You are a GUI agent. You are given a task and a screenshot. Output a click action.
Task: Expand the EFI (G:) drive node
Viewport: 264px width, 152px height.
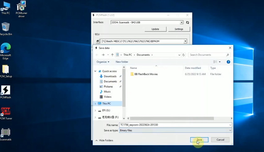click(x=95, y=110)
